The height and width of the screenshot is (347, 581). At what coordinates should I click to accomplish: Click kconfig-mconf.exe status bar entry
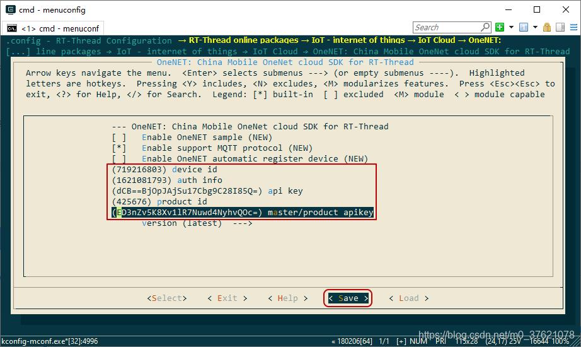click(50, 341)
